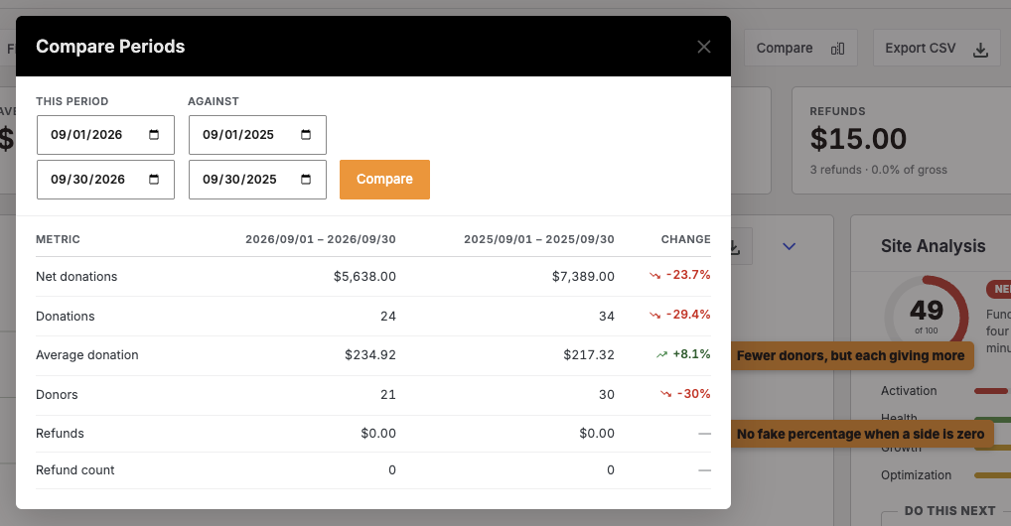Click the 2026/09/01 – 2026/09/30 column header
The width and height of the screenshot is (1011, 526).
[321, 239]
